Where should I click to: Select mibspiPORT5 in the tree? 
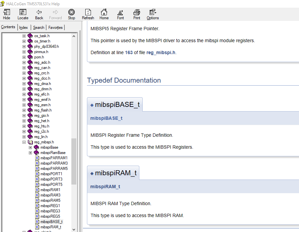pos(51,185)
